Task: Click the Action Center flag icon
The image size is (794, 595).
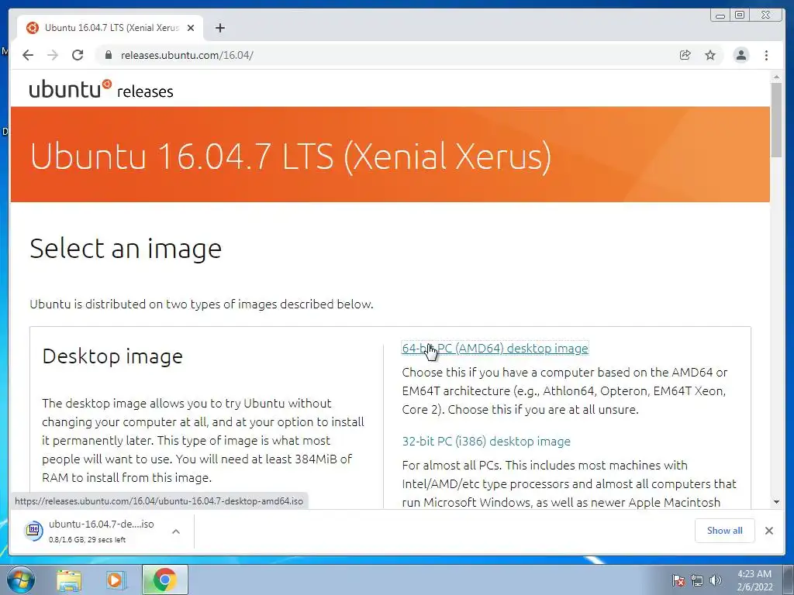Action: (x=678, y=580)
